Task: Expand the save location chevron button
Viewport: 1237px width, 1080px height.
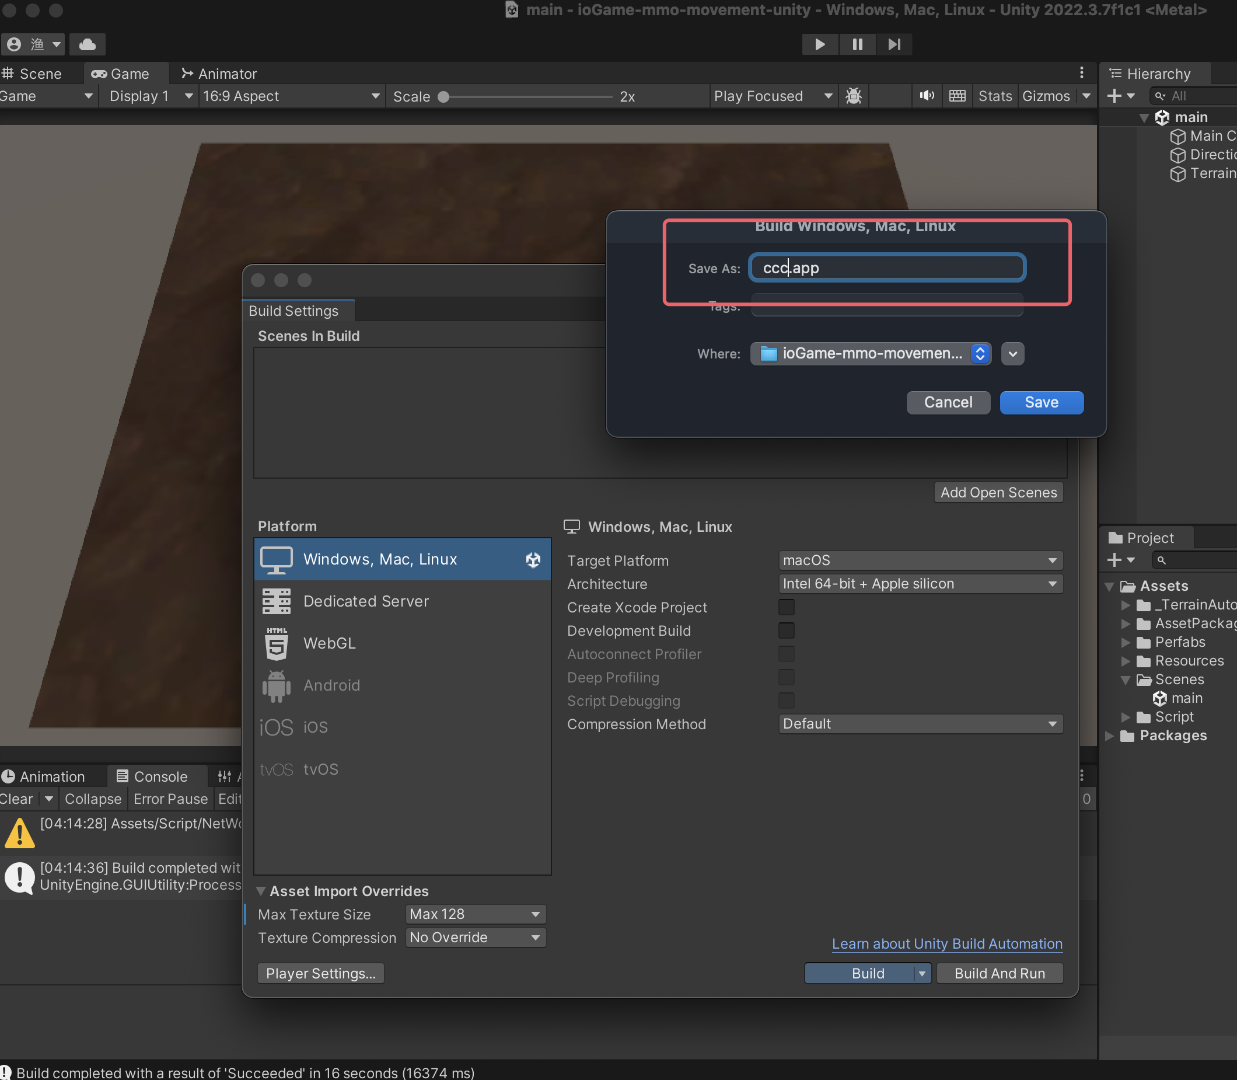Action: (x=1012, y=354)
